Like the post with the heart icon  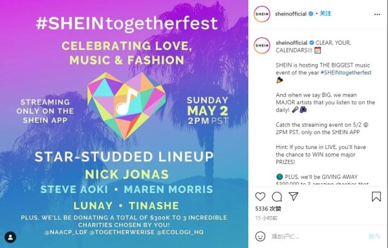pos(260,197)
